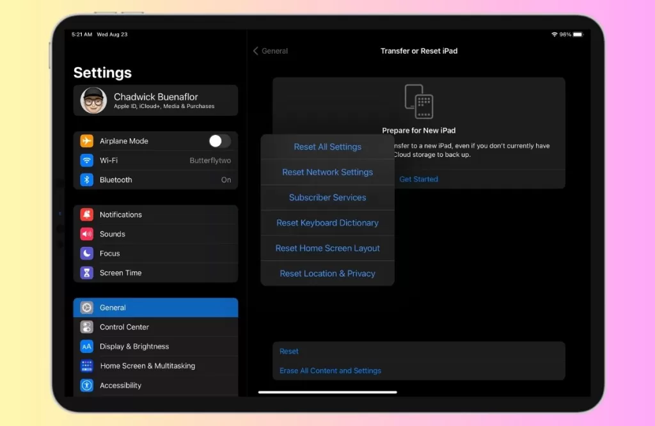Tap the Transfer or Reset iPad title
Viewport: 655px width, 426px height.
[x=419, y=51]
